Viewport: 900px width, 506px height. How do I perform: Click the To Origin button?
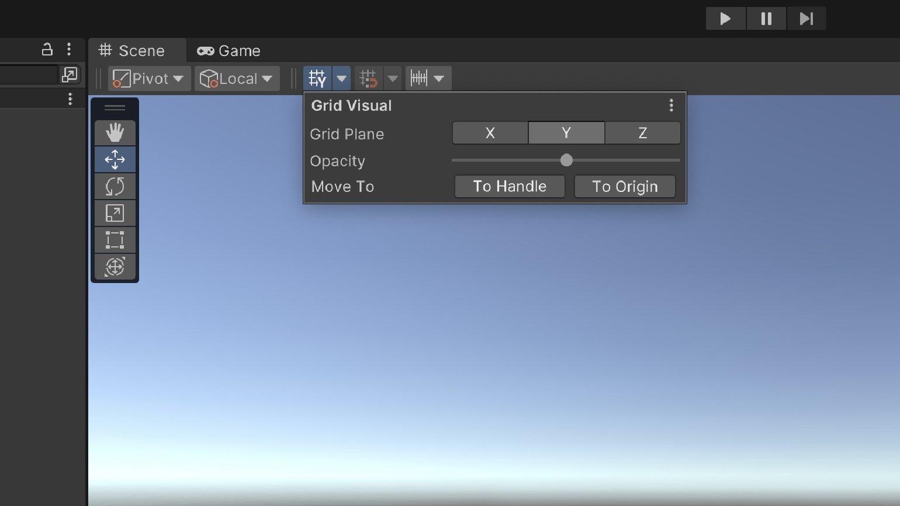[624, 187]
